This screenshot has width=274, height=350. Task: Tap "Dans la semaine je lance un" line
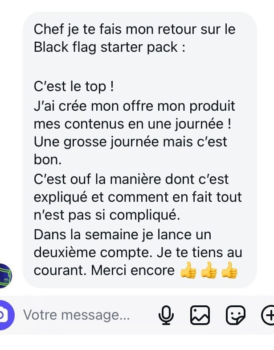tap(122, 235)
